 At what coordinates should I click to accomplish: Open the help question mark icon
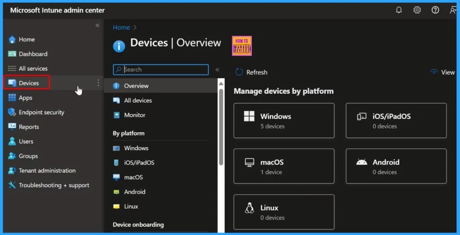coord(435,10)
